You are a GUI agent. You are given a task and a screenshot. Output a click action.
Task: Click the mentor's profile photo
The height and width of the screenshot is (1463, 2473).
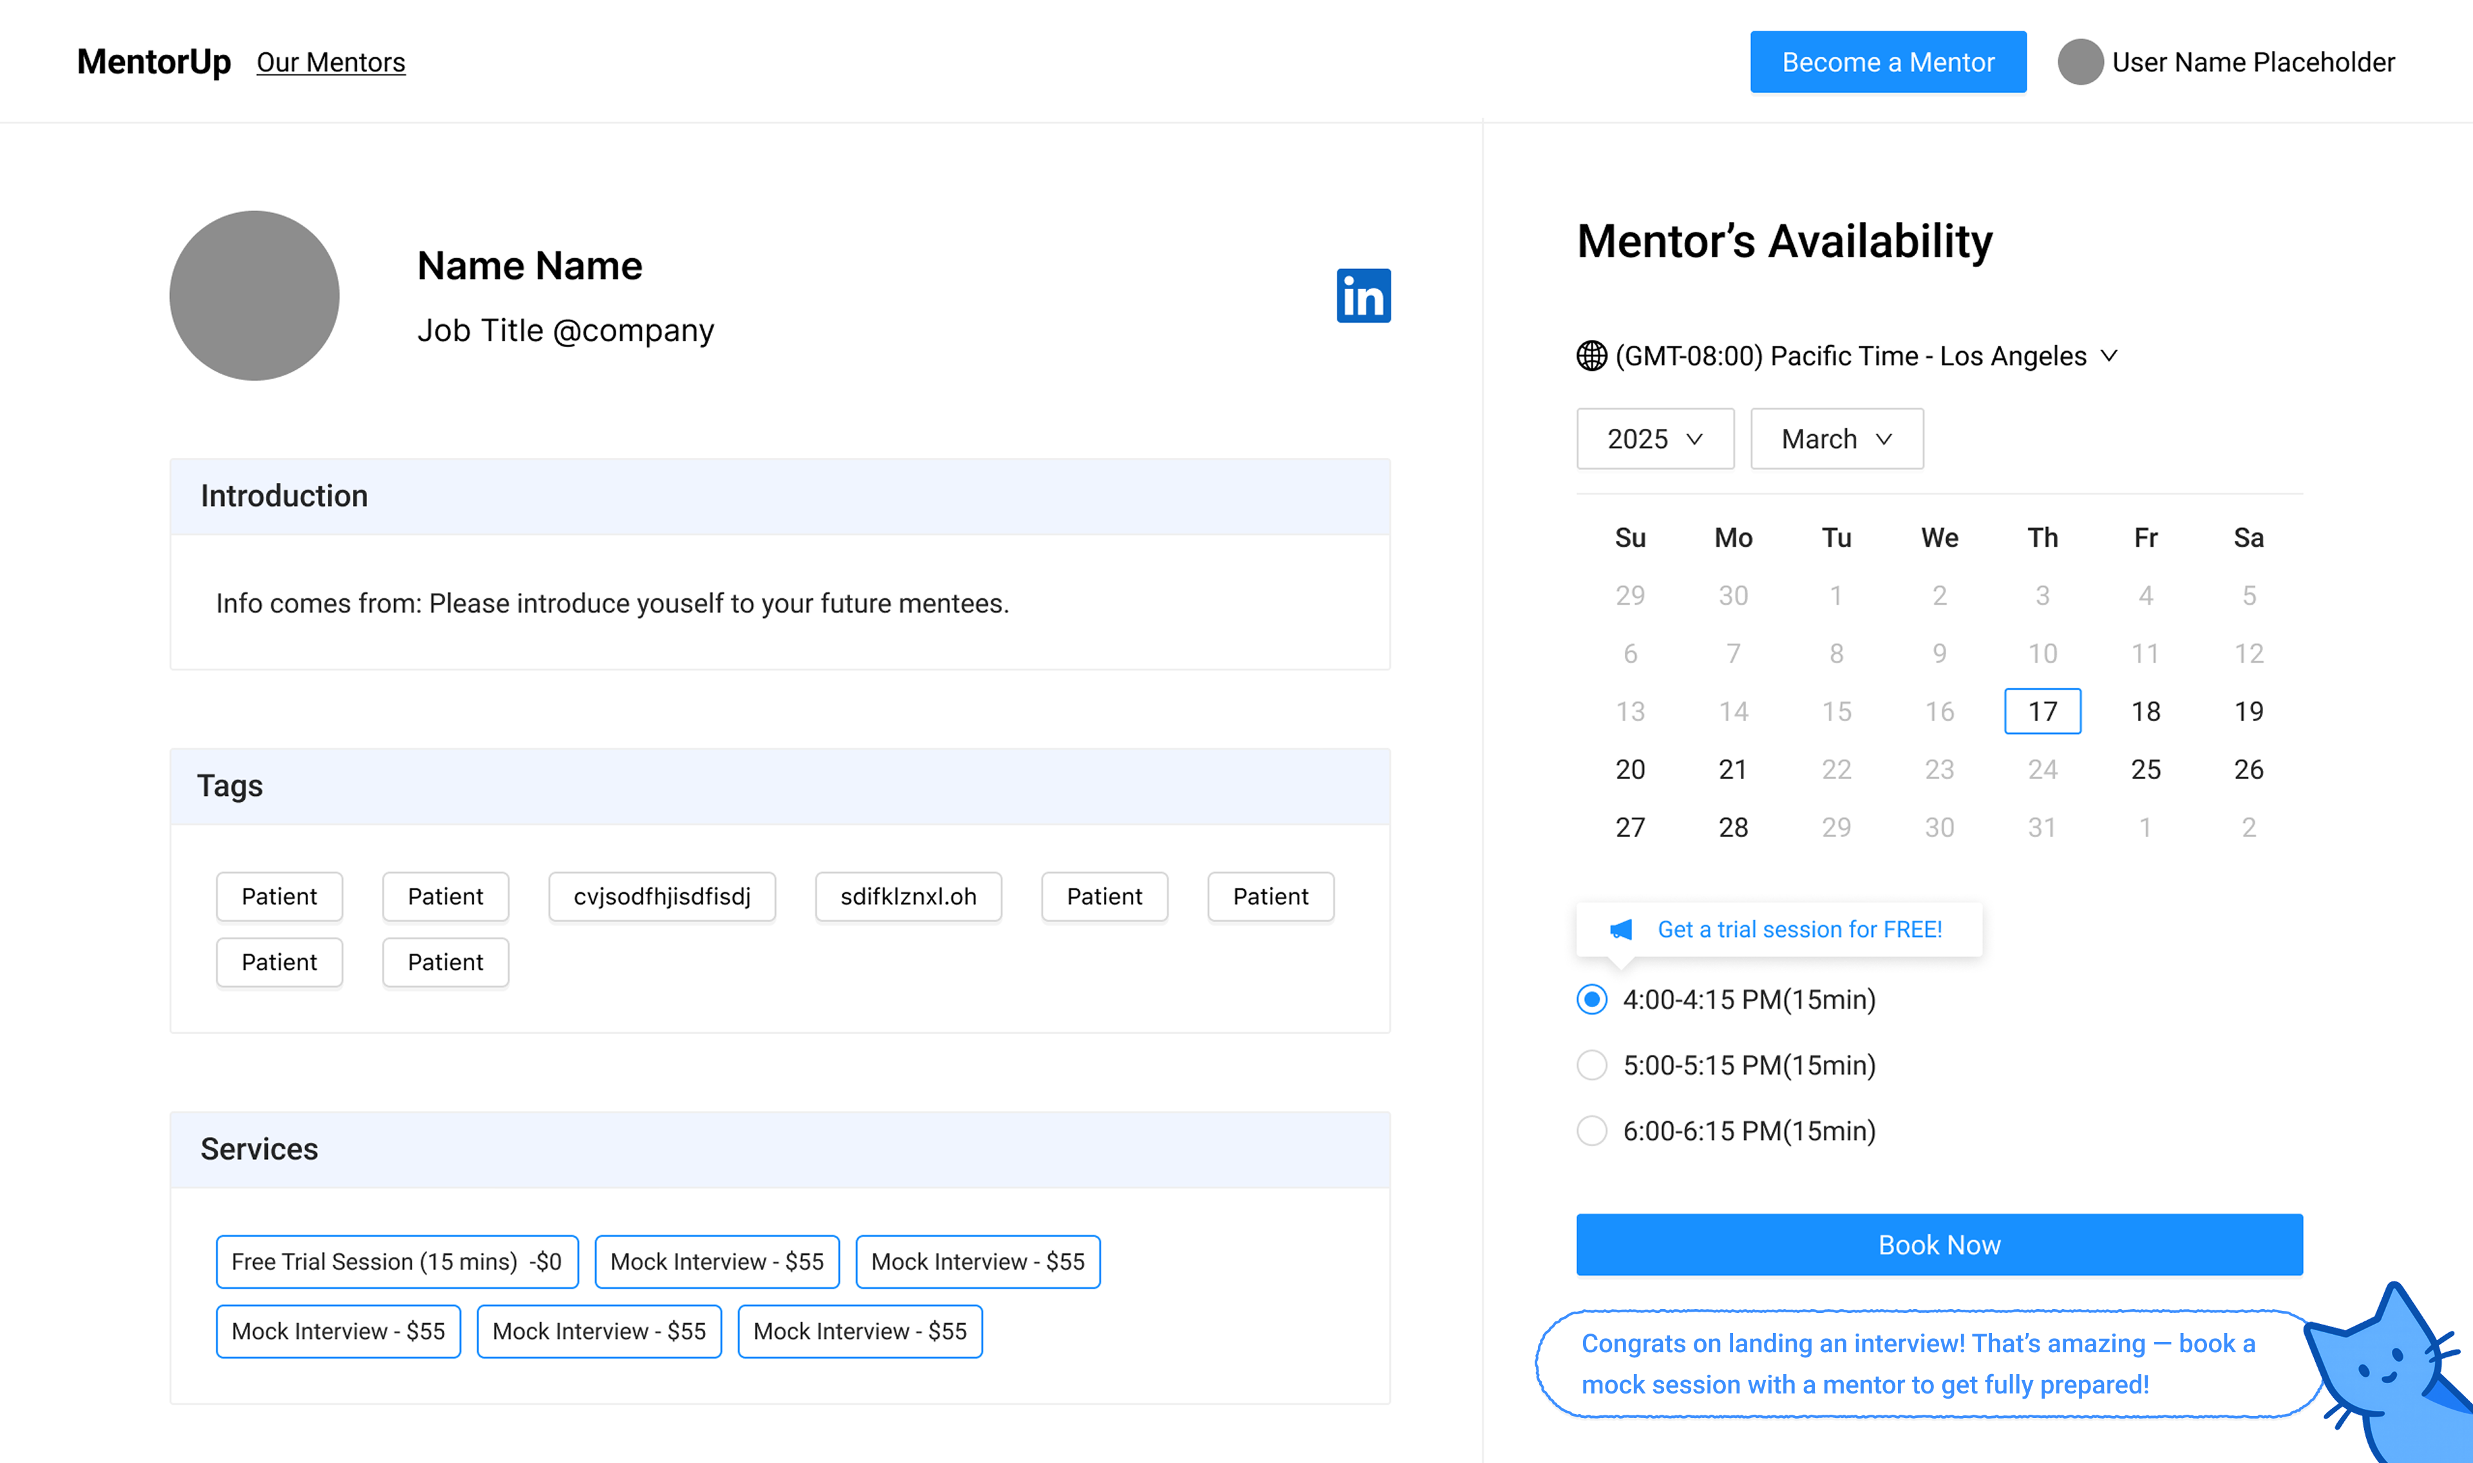pyautogui.click(x=254, y=296)
